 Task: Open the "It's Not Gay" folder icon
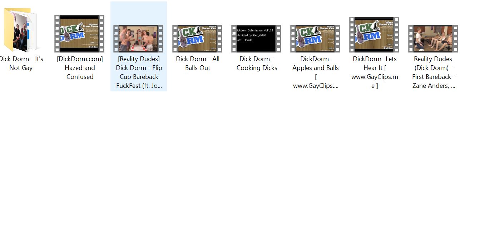(x=20, y=30)
